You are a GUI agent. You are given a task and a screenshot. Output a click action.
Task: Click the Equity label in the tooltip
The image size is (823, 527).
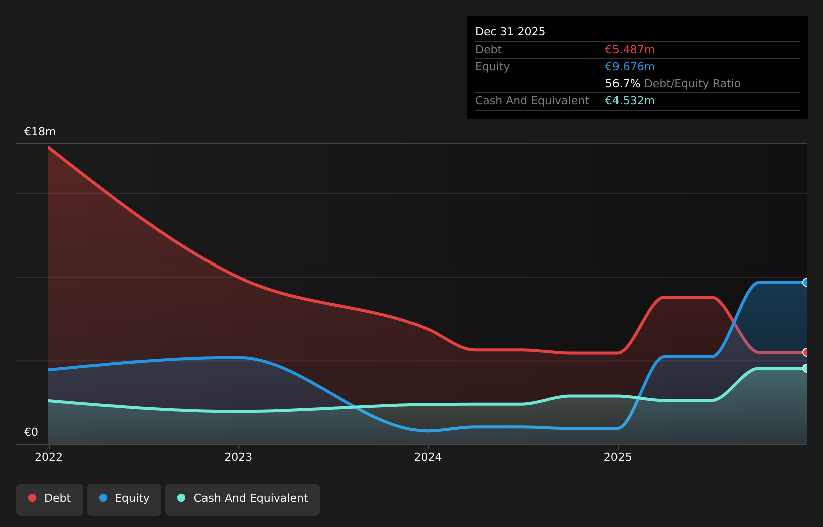pos(492,67)
